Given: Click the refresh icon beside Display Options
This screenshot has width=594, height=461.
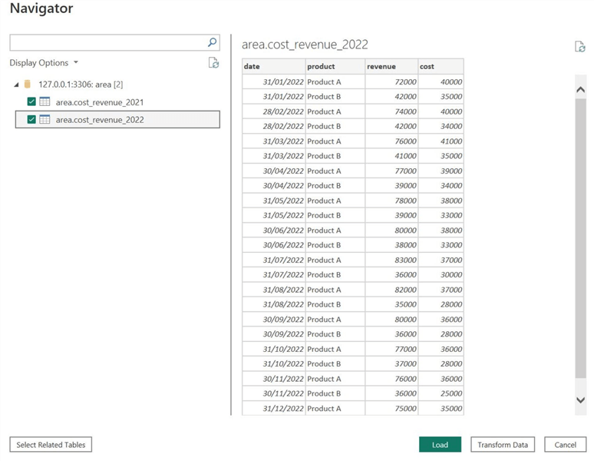Looking at the screenshot, I should pyautogui.click(x=213, y=62).
